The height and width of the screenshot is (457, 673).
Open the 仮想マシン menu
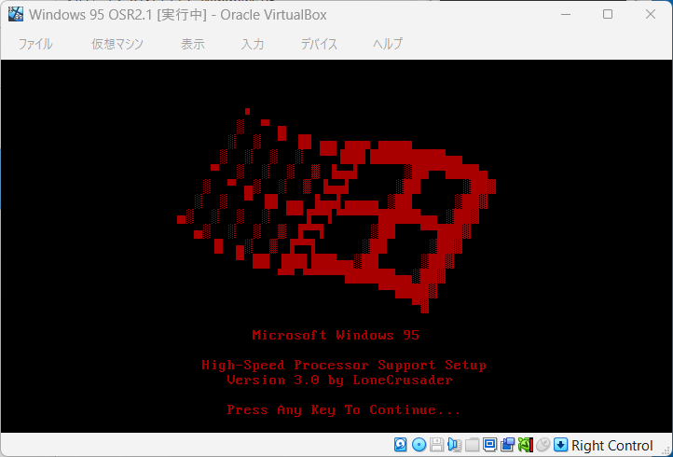(117, 44)
